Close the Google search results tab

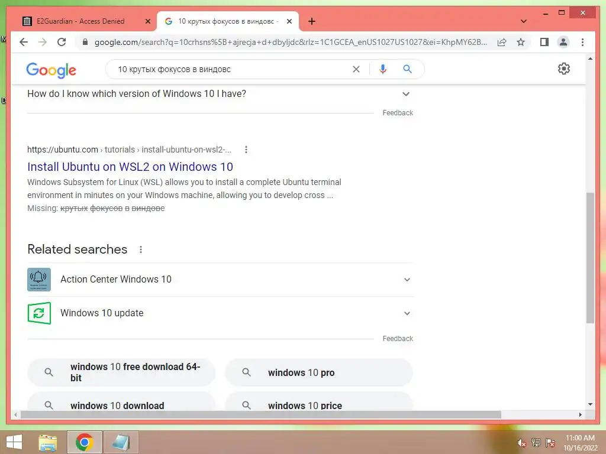289,21
